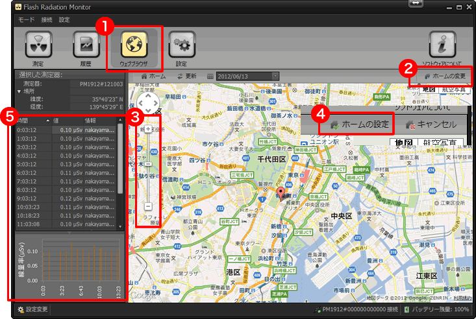Click the calendar icon beside the date field
Screen dimensions: 476x319
(210, 77)
